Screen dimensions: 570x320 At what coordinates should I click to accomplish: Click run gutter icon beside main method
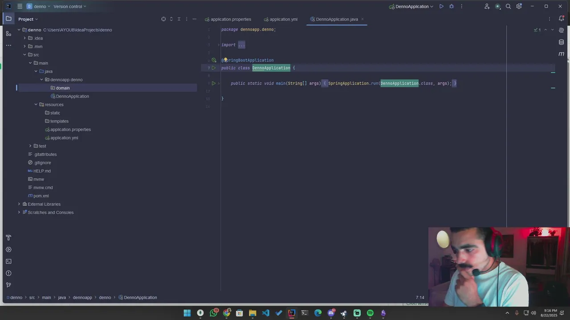214,84
